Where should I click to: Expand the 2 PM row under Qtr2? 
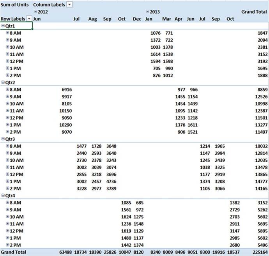coord(7,132)
